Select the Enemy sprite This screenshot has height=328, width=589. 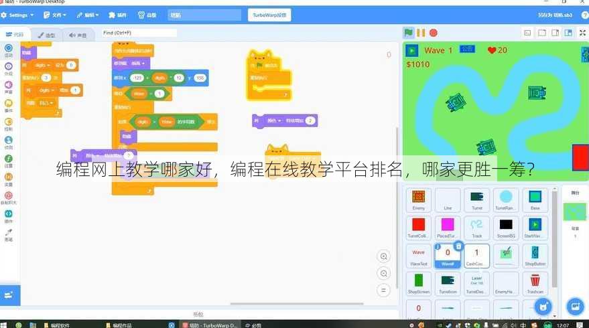pos(418,200)
